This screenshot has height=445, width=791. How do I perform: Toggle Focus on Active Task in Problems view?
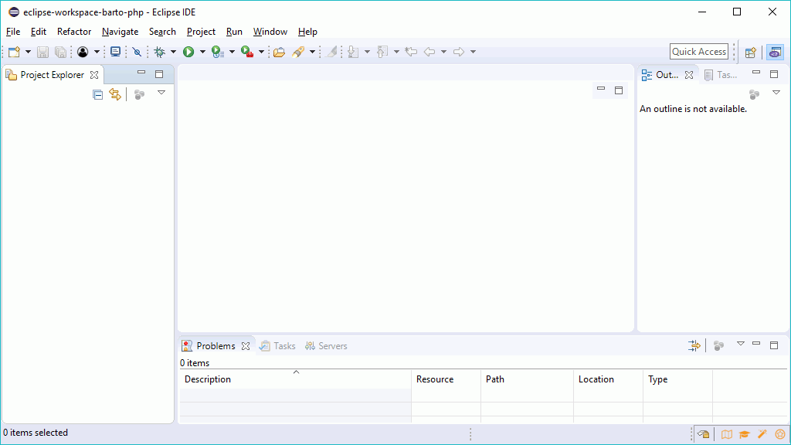pyautogui.click(x=719, y=345)
